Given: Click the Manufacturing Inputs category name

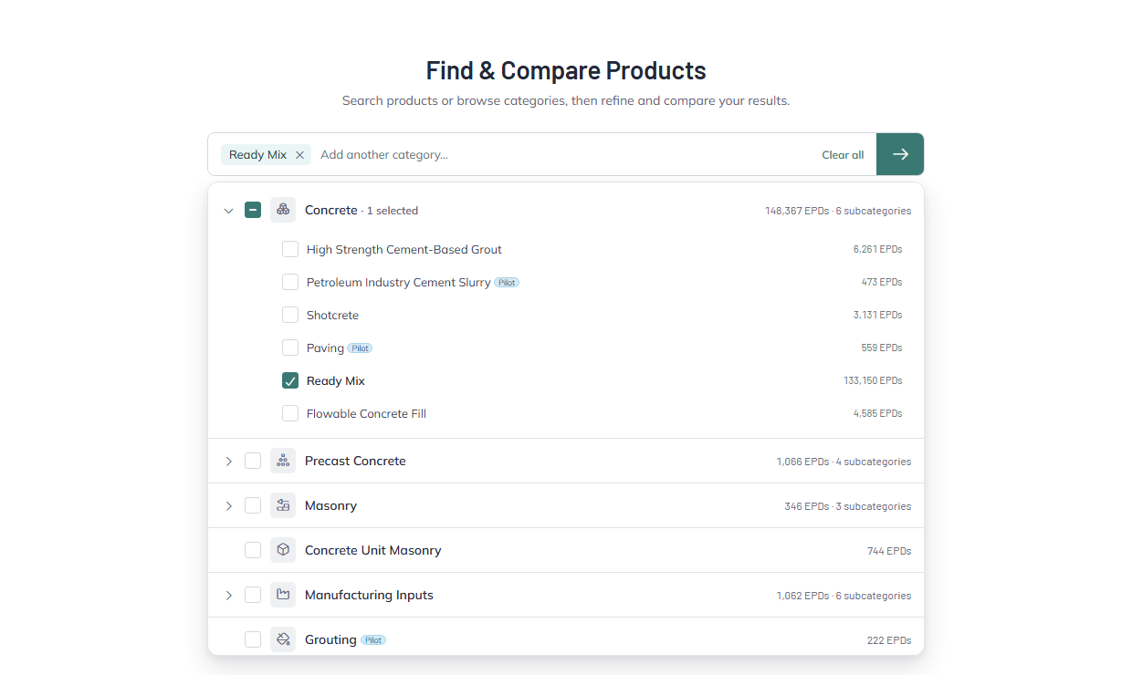Looking at the screenshot, I should point(369,595).
